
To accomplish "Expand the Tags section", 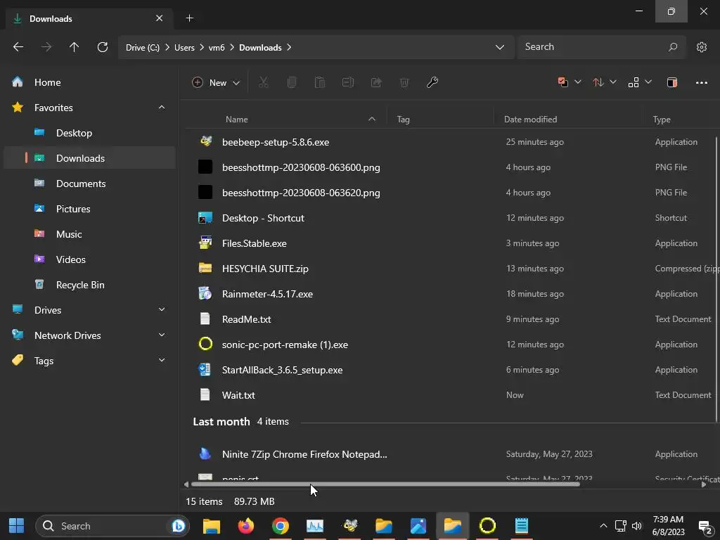I will click(x=162, y=360).
